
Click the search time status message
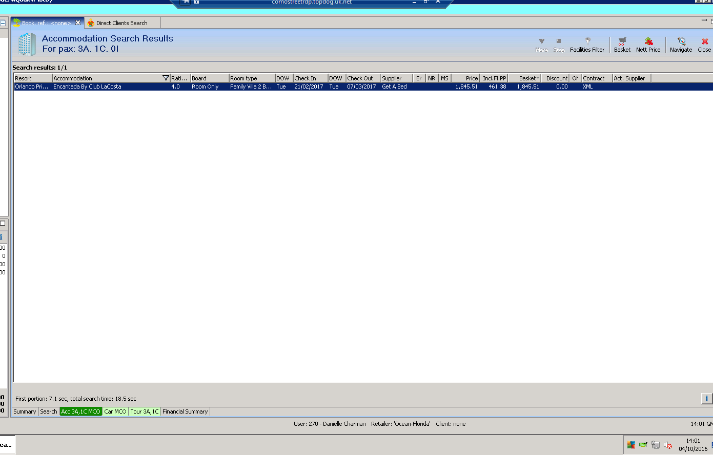[x=76, y=399]
